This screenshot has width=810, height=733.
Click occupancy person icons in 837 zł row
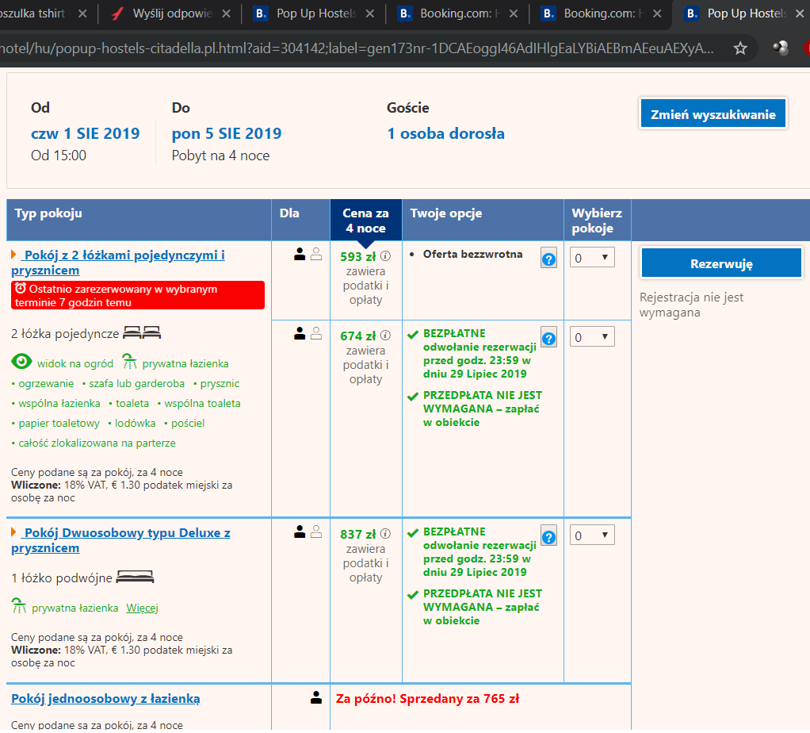click(x=308, y=532)
